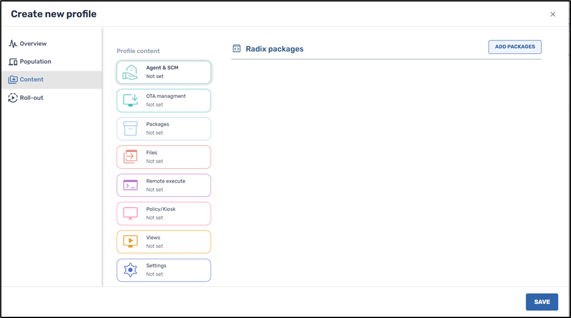Click the OTA managment download icon
This screenshot has width=571, height=318.
(130, 100)
